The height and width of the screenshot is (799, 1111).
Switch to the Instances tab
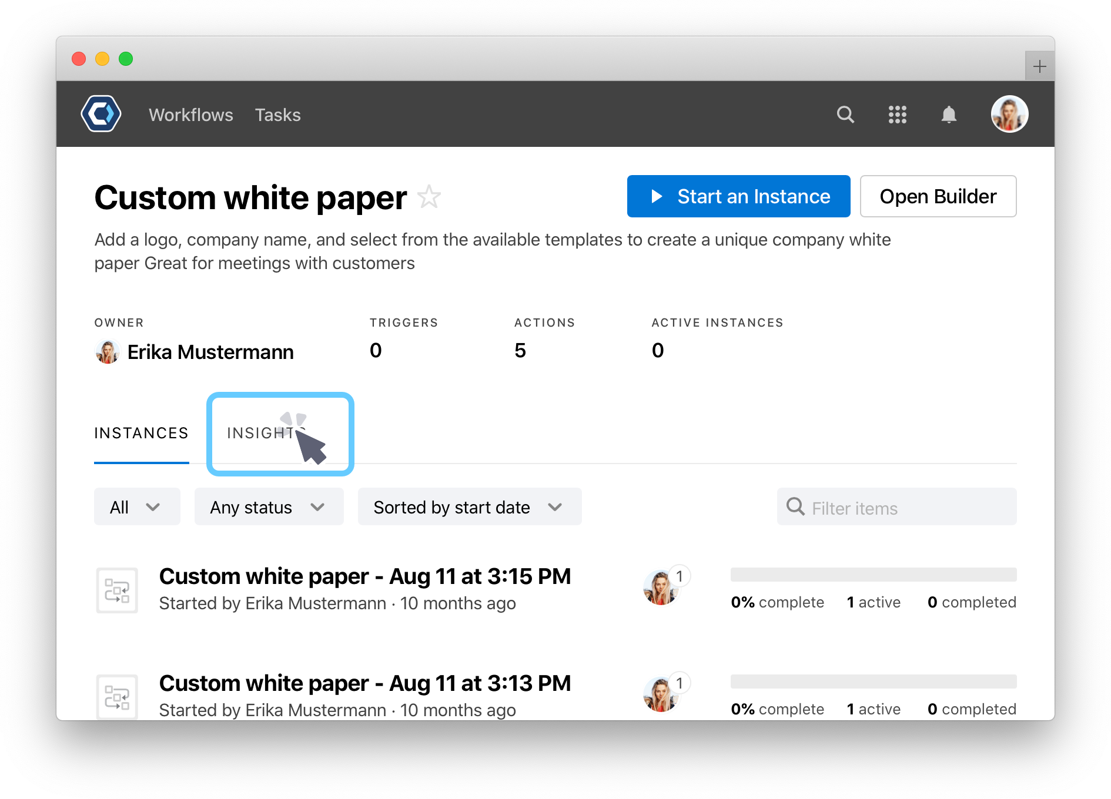click(x=141, y=433)
